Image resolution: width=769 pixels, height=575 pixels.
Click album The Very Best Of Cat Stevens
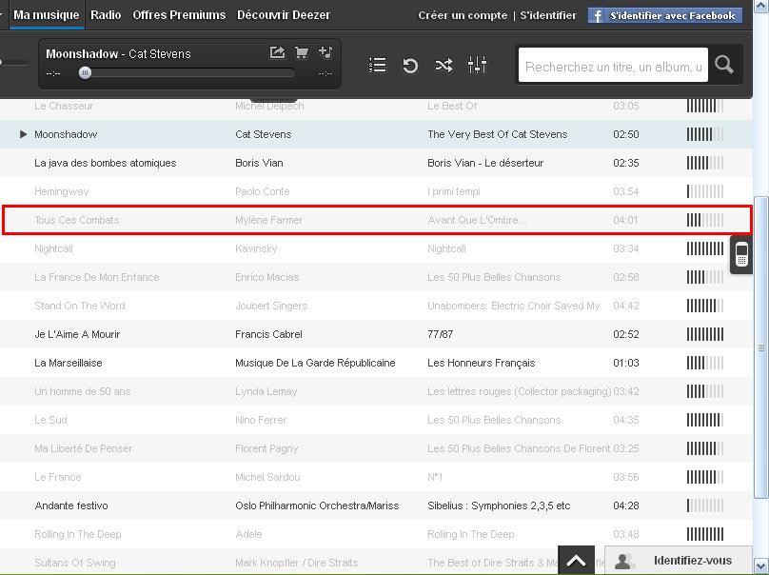point(498,134)
